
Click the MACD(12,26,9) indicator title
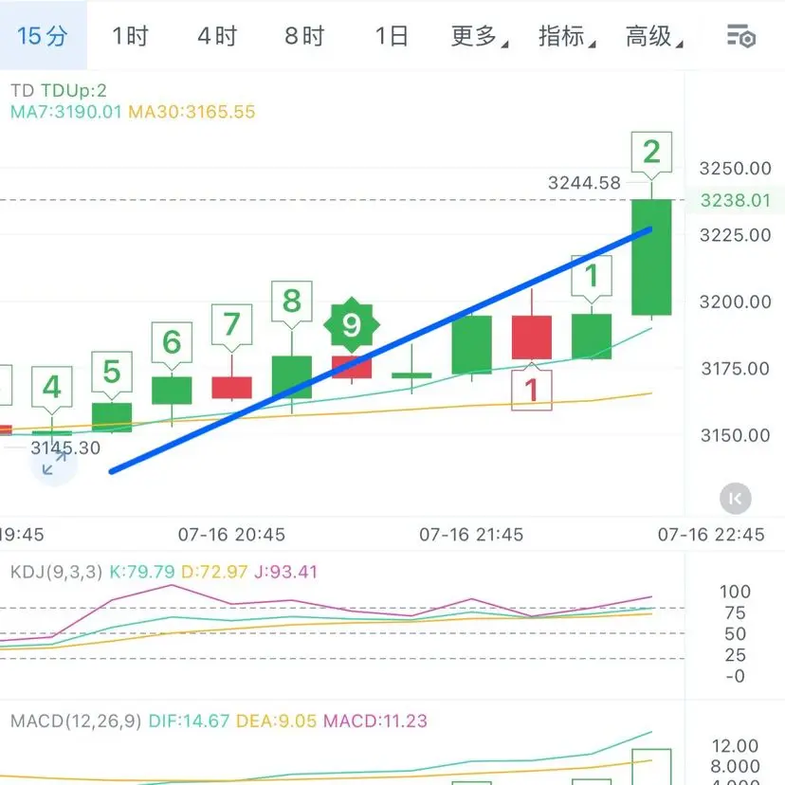coord(76,721)
